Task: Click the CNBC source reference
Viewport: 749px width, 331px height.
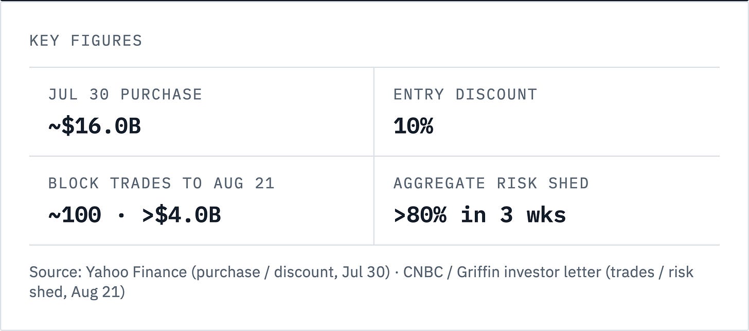Action: [x=424, y=272]
